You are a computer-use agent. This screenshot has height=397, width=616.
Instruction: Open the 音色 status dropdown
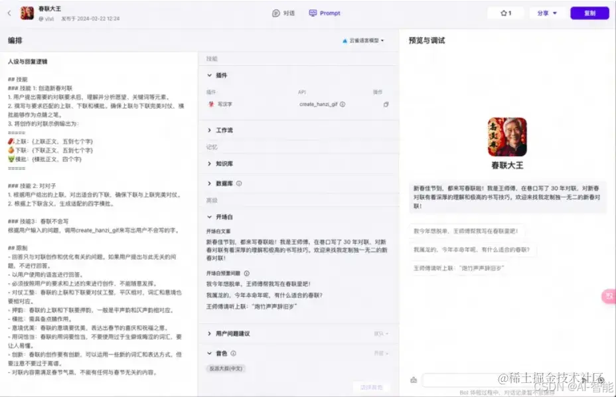point(380,353)
